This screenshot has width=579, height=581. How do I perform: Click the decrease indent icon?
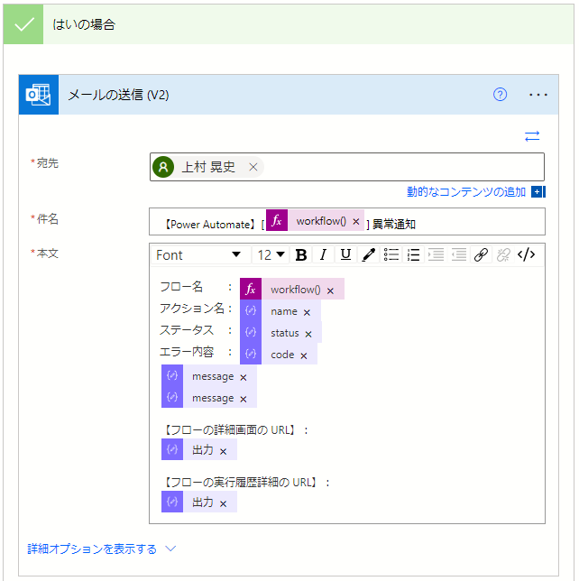click(459, 255)
